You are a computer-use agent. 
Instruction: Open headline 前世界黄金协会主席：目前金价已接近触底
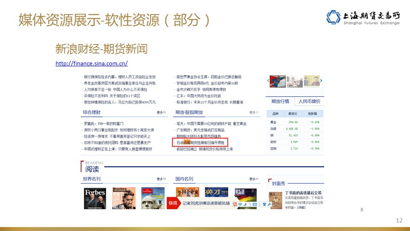tap(209, 77)
